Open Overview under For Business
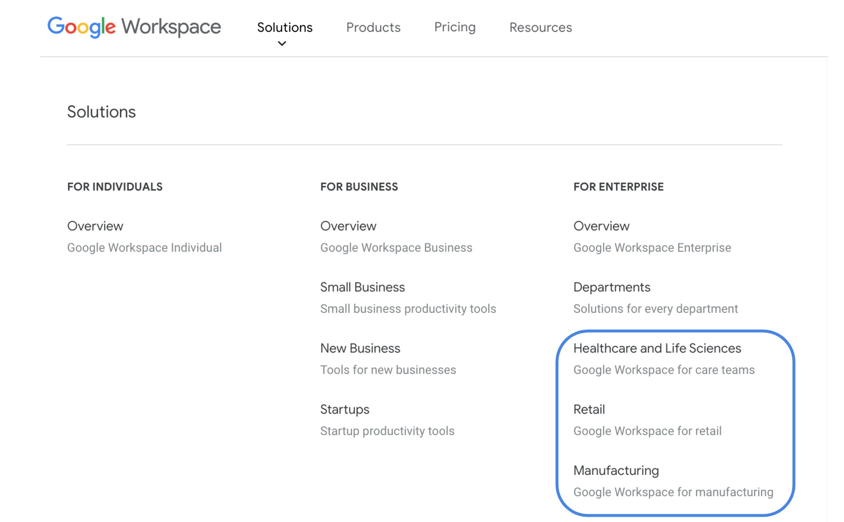Screen dimensions: 844x522 348,226
